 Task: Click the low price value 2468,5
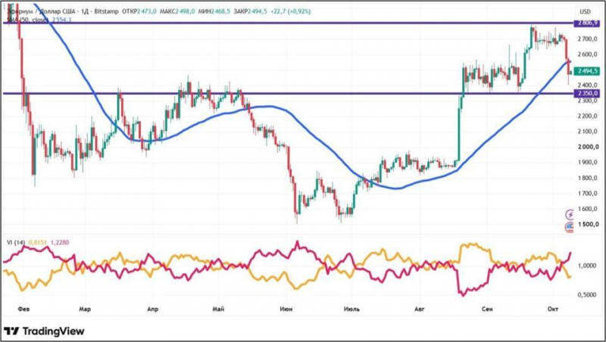(x=220, y=11)
